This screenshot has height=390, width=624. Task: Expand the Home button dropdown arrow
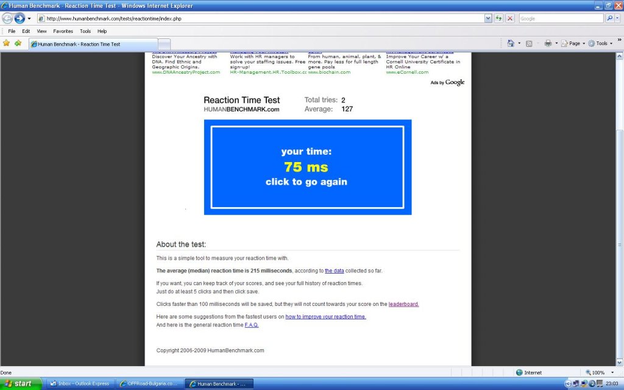click(x=519, y=43)
